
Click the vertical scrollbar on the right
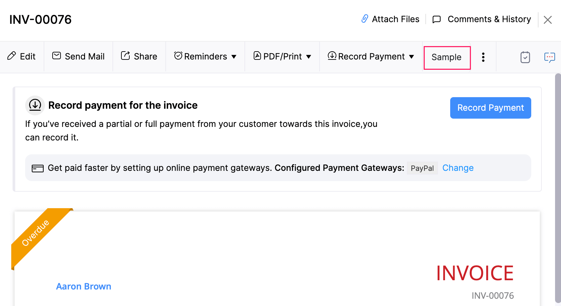click(558, 188)
